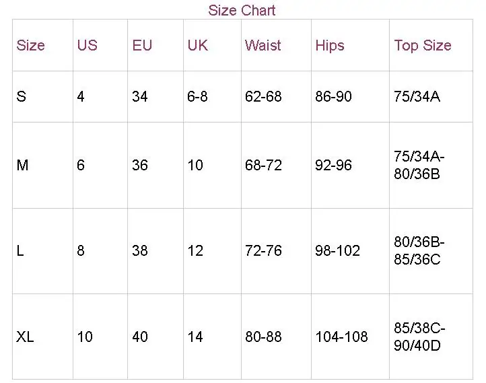This screenshot has height=383, width=486.
Task: Click hips value 92-96
Action: point(333,165)
